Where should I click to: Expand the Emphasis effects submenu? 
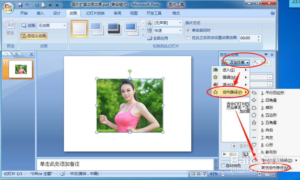coord(230,77)
